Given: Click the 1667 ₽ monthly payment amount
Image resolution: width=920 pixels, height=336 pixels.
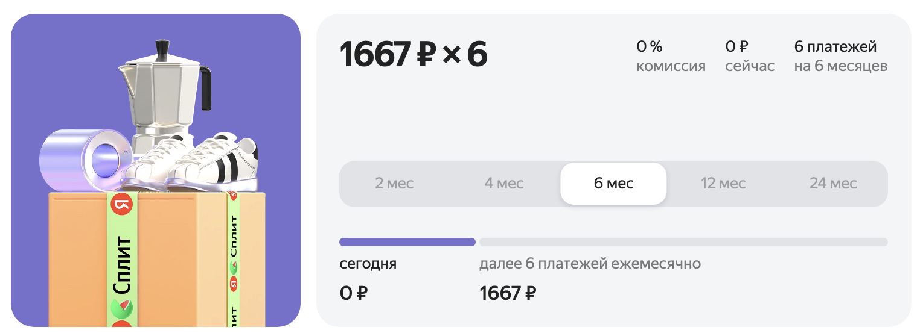Looking at the screenshot, I should pos(507,293).
